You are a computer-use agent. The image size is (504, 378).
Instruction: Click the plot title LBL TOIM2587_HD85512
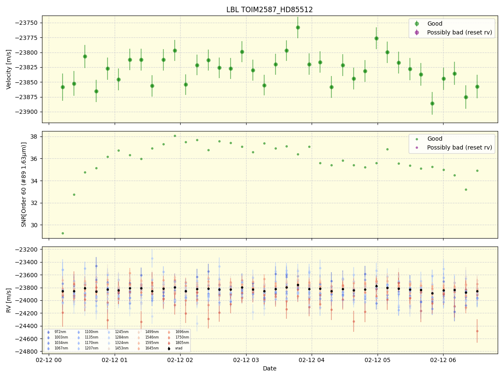pos(270,10)
